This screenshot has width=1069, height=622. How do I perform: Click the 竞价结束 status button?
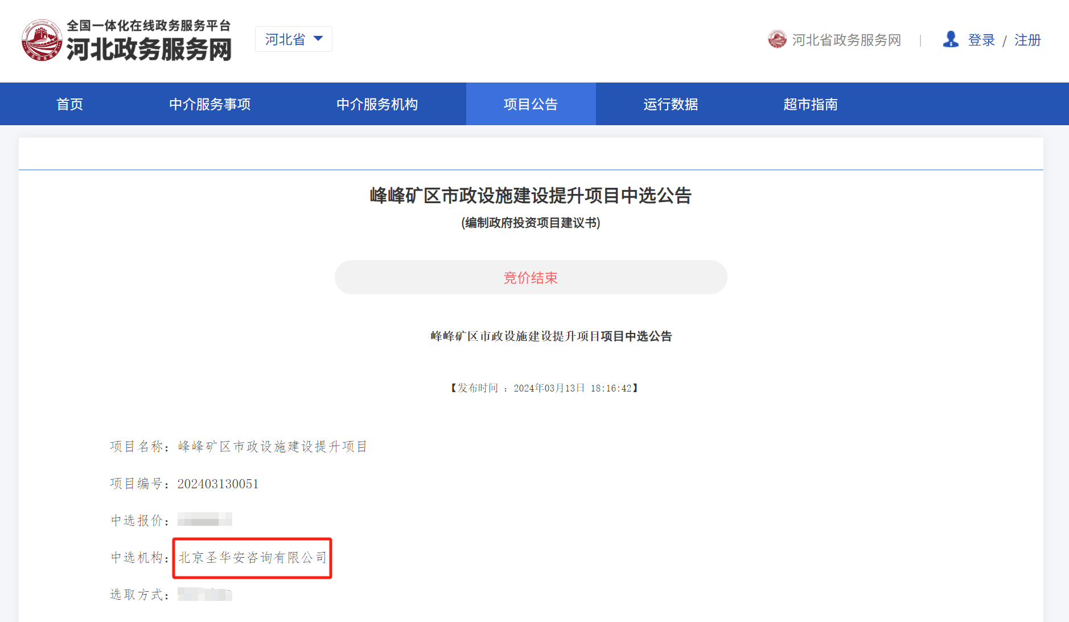531,277
